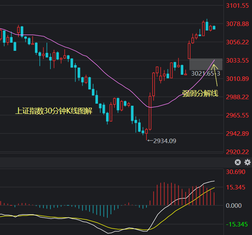
Task: Click the 2942.89 price axis label
Action: 237,134
